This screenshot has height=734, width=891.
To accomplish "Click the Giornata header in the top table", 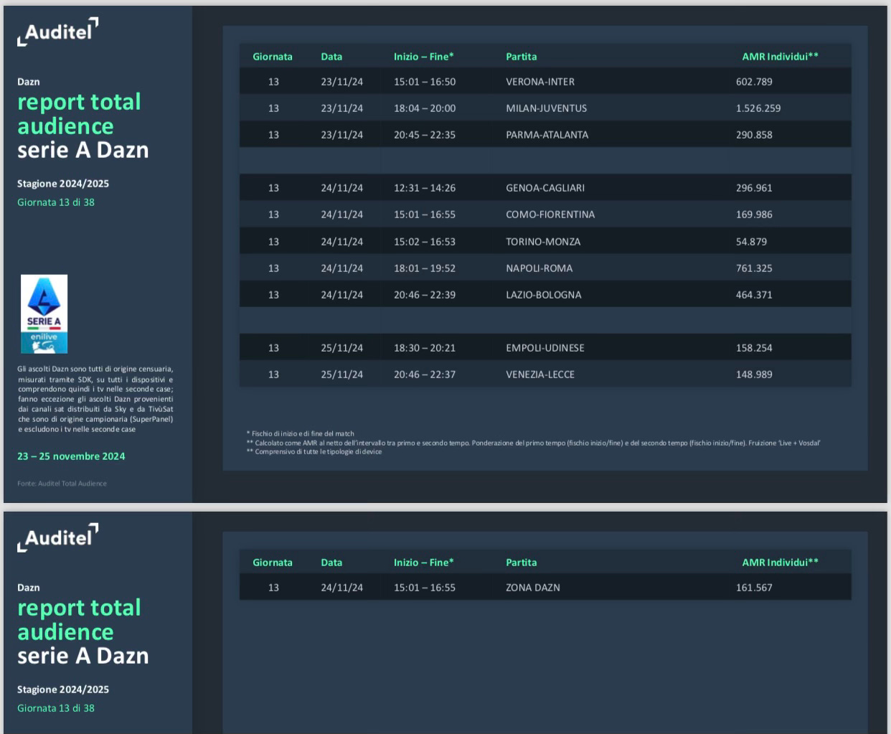I will pos(273,57).
